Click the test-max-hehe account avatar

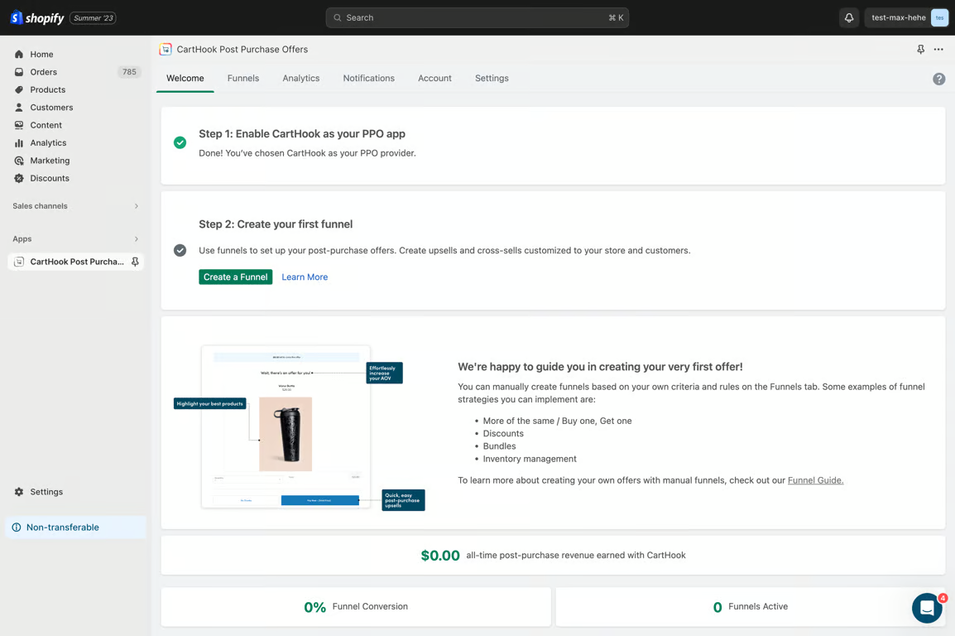[x=939, y=17]
